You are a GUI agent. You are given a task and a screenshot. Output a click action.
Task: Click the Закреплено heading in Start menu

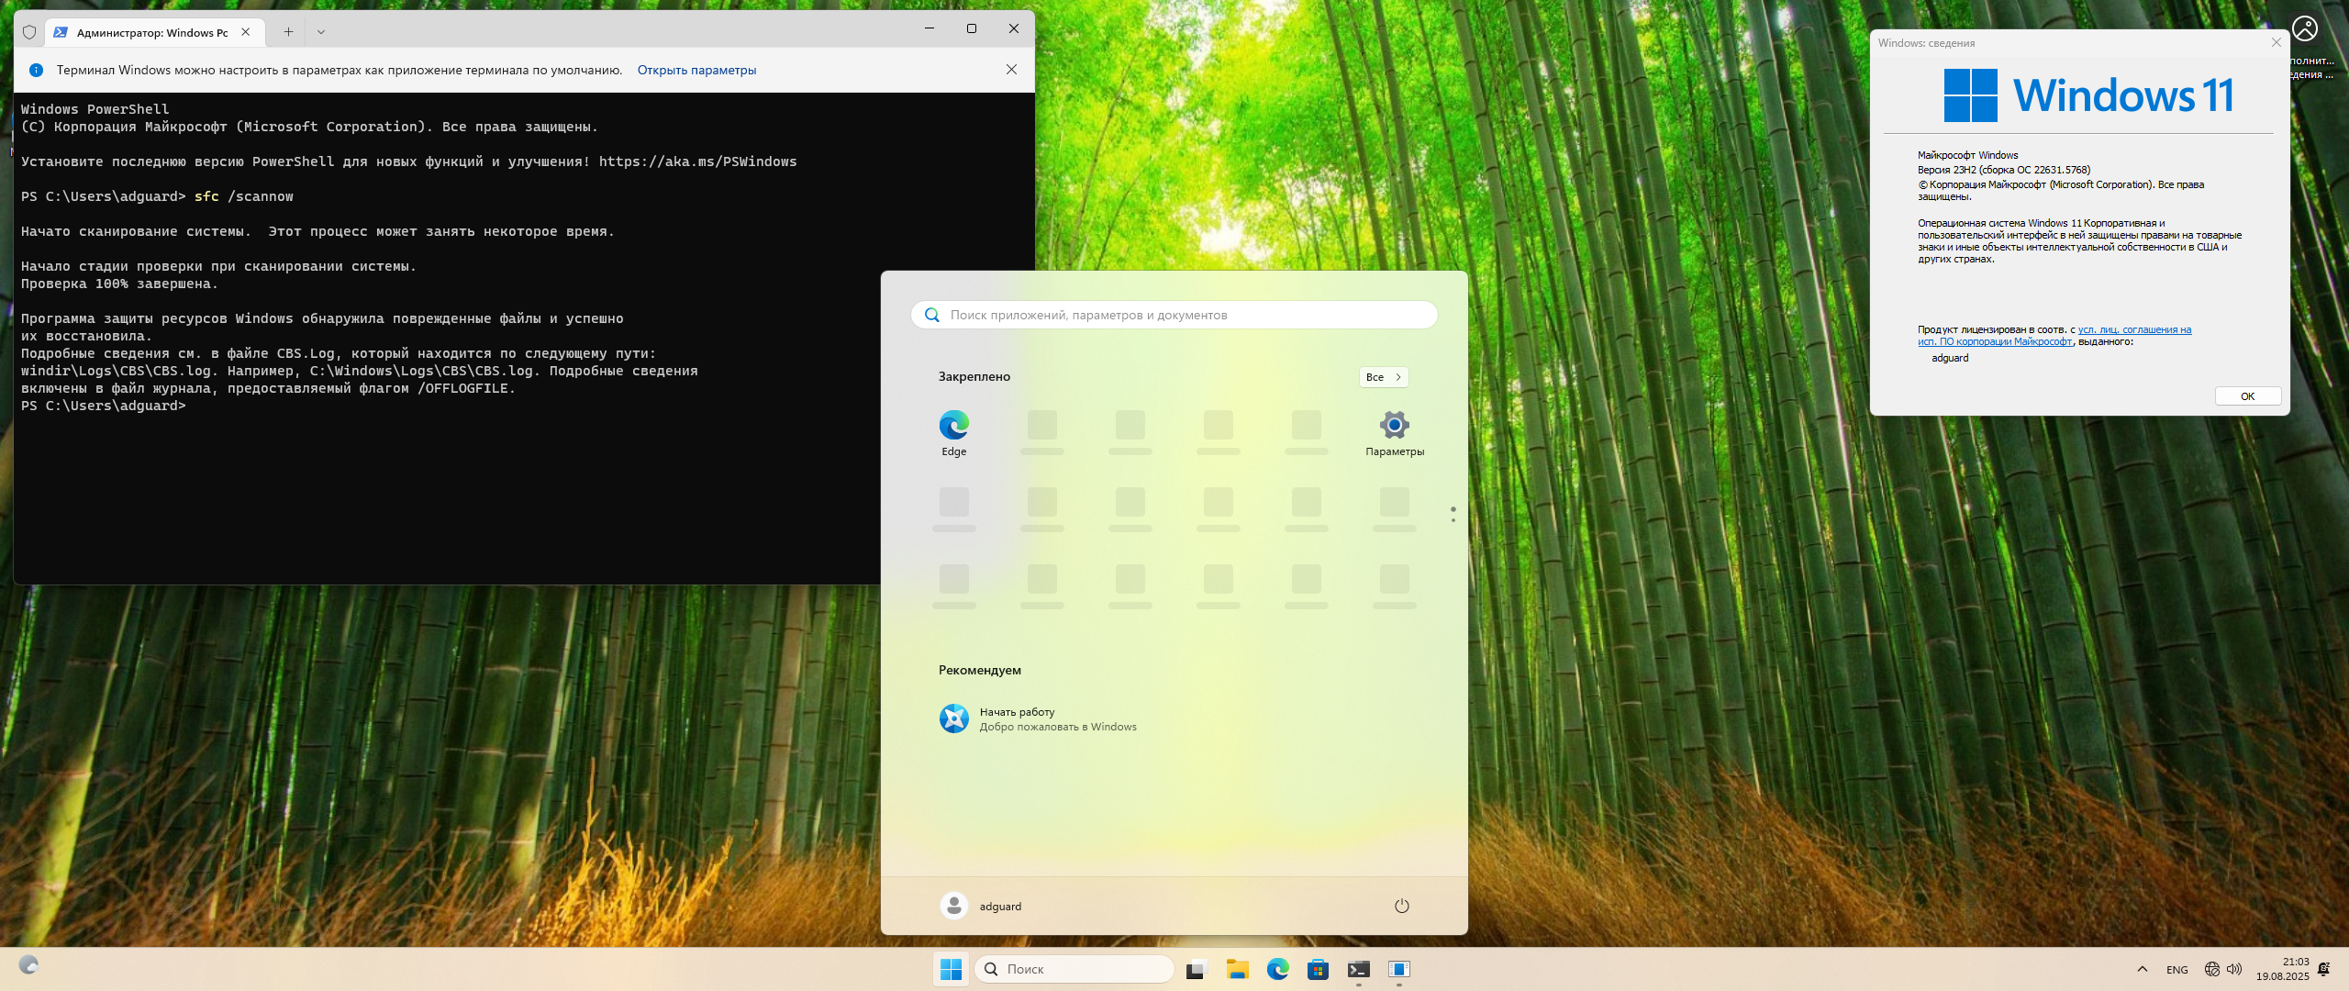974,377
